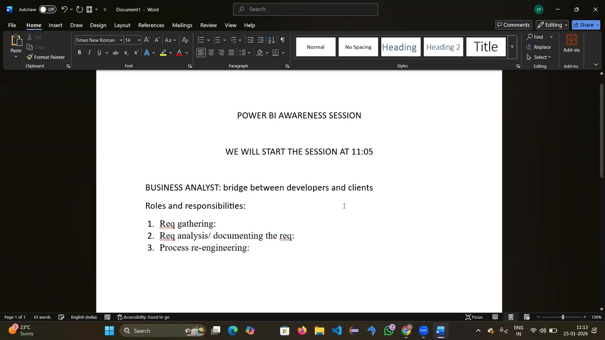Justify the paragraph text
The height and width of the screenshot is (340, 605).
click(231, 52)
